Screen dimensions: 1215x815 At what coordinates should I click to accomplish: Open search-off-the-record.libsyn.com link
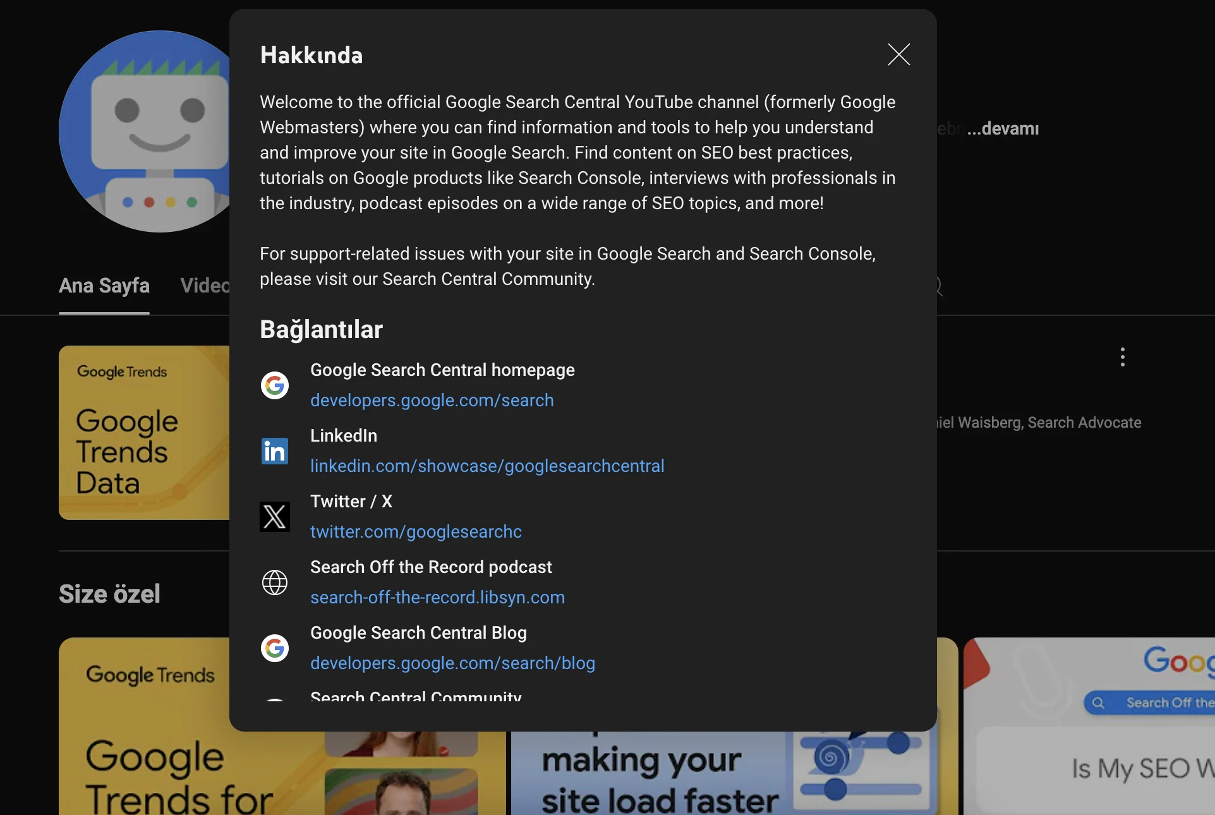(437, 598)
